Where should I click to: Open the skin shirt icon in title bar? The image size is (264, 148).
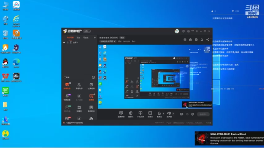point(193,31)
